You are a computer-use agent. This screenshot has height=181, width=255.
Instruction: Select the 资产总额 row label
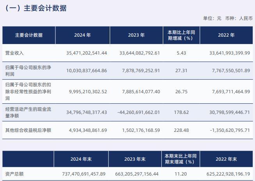coord(14,174)
